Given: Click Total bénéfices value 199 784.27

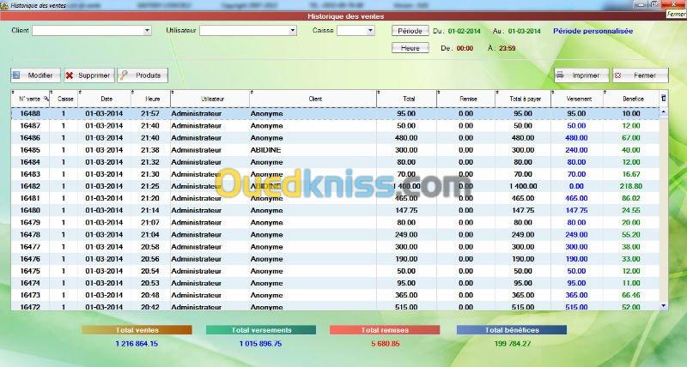Looking at the screenshot, I should pyautogui.click(x=512, y=343).
